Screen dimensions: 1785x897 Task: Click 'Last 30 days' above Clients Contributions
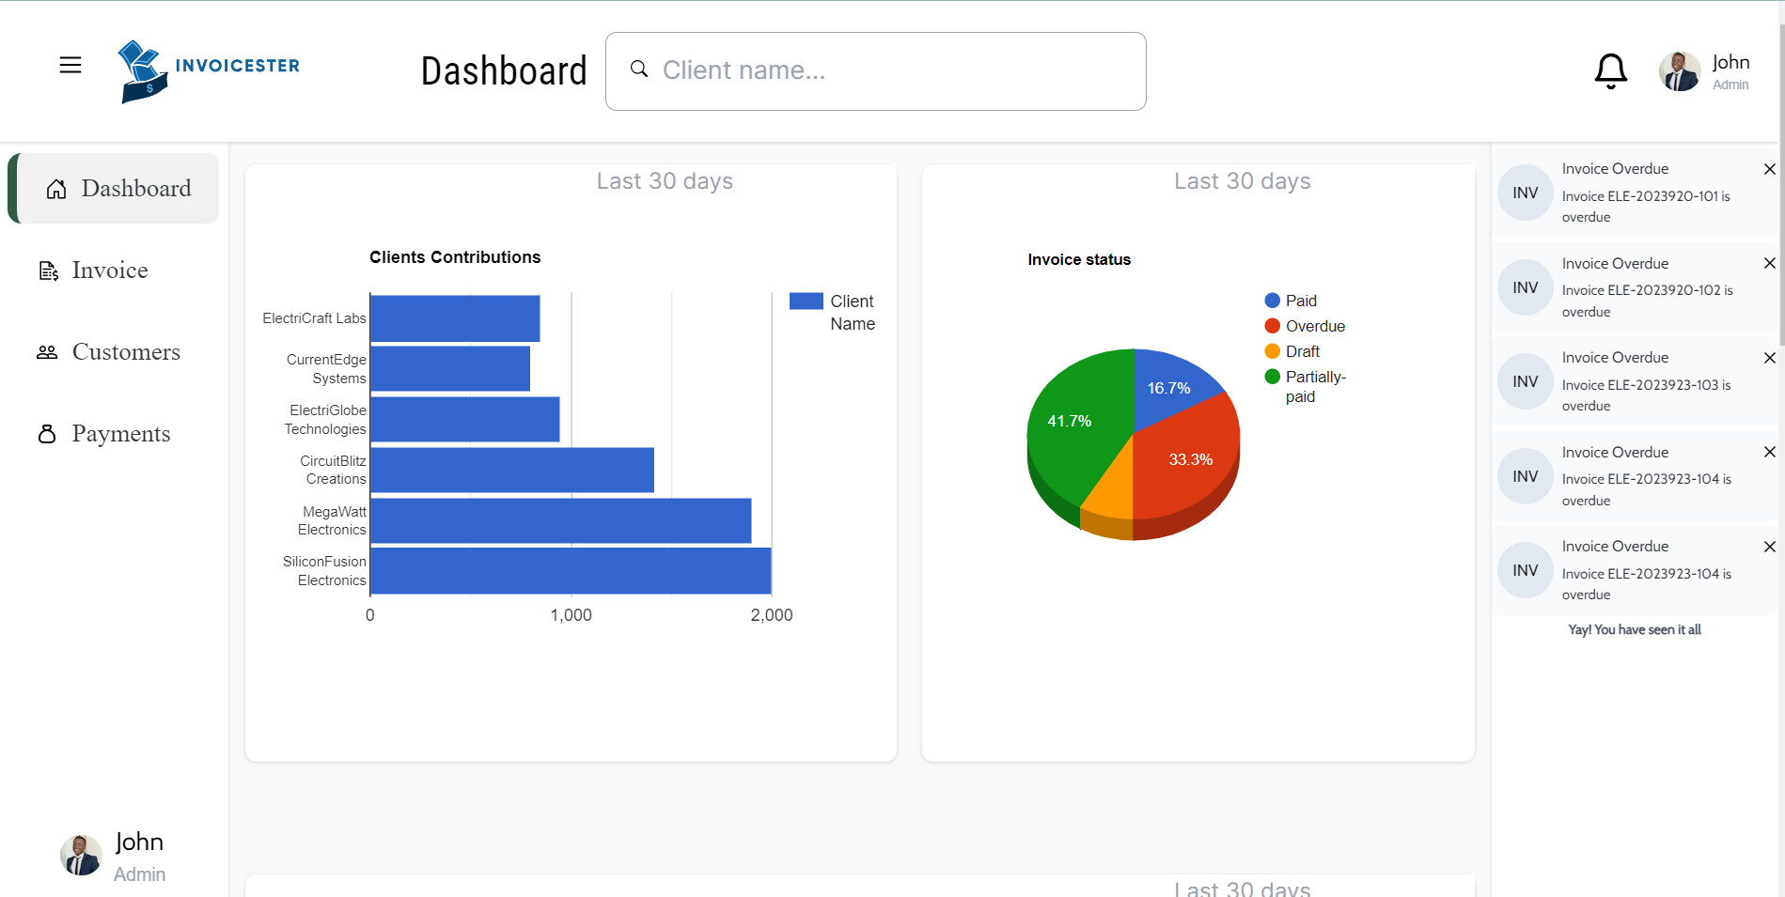[665, 181]
